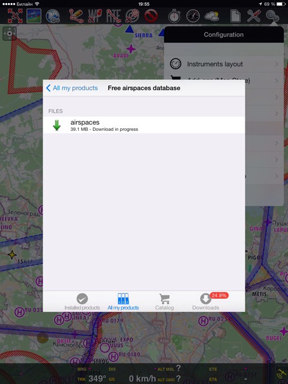Image resolution: width=288 pixels, height=384 pixels.
Task: Select the WP waypoint tool
Action: (95, 16)
